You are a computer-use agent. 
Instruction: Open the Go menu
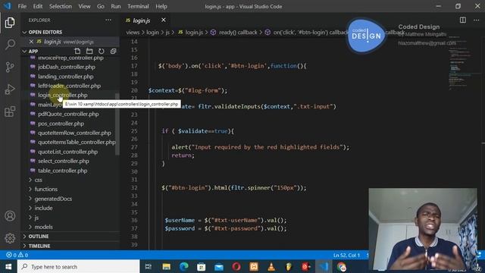101,6
